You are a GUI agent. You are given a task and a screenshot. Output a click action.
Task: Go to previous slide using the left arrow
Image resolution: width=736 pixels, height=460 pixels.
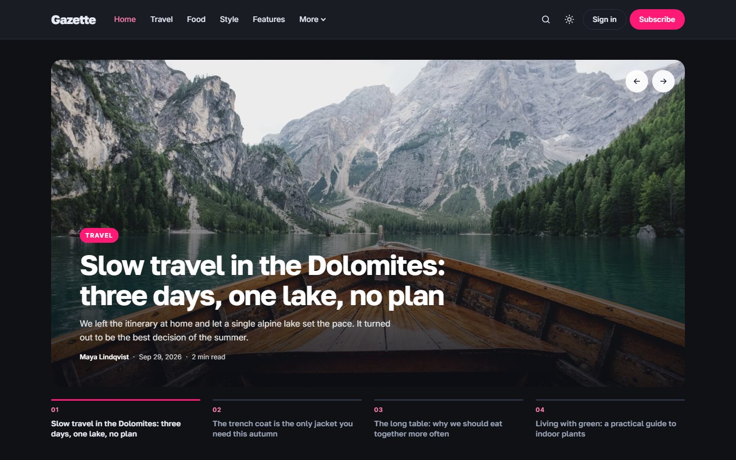637,81
